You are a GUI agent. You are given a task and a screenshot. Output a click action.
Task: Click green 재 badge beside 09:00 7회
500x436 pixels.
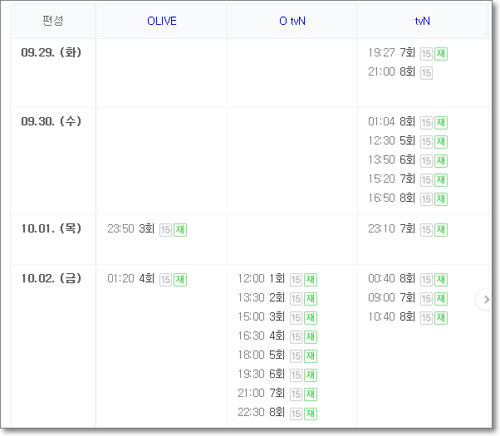click(x=441, y=299)
